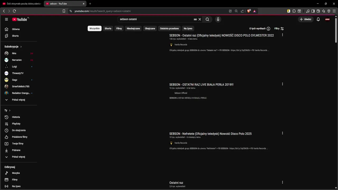Open the ThreestyTV channel subscription

click(18, 73)
